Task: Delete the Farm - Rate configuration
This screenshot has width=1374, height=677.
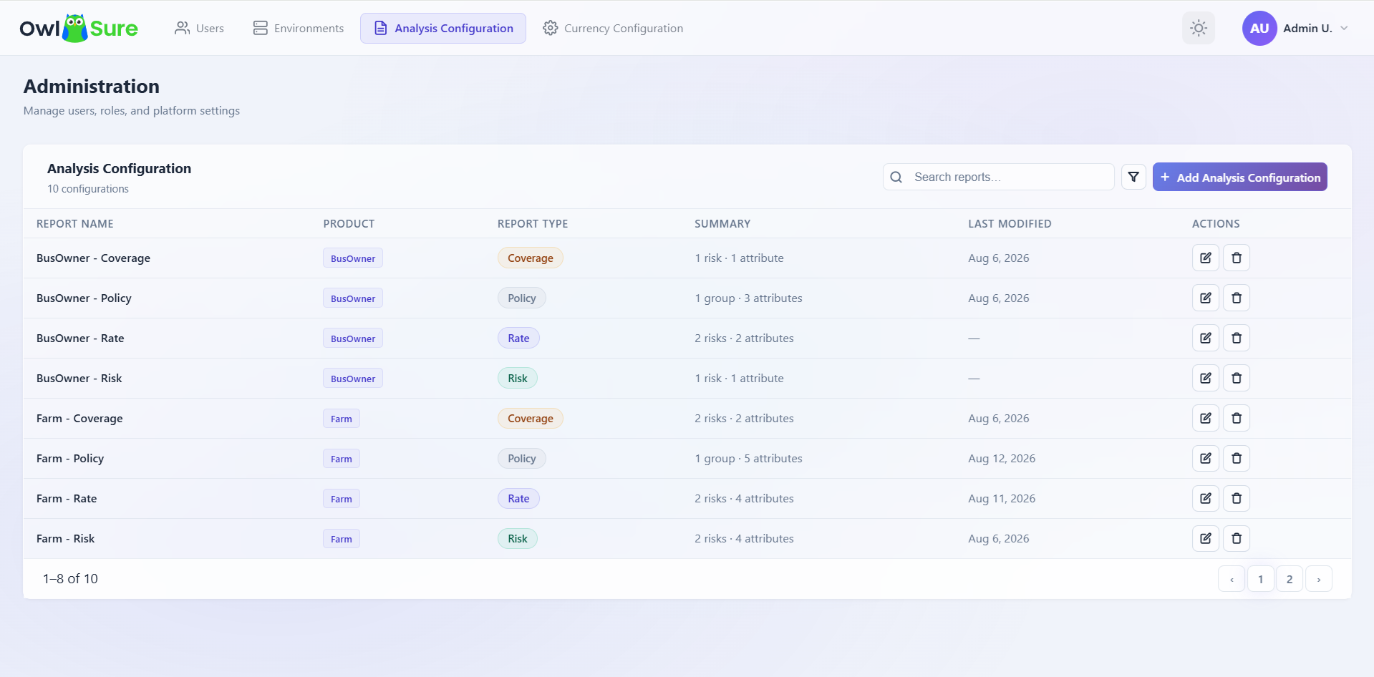Action: [1237, 498]
